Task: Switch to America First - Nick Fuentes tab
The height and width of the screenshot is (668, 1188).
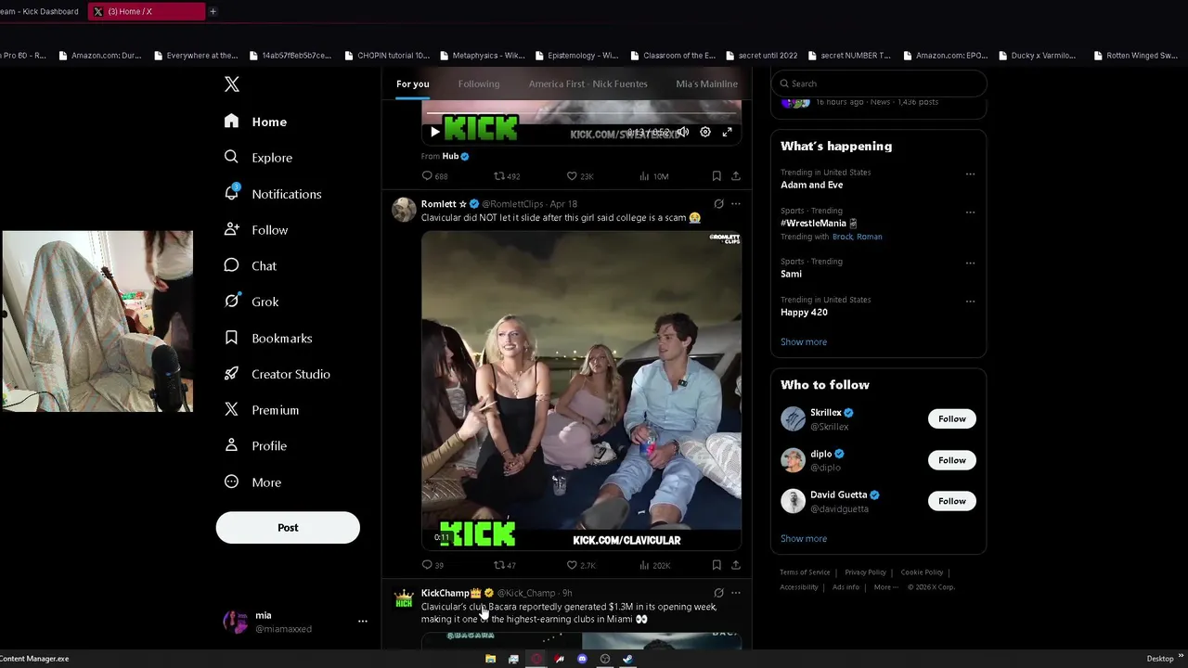Action: coord(588,83)
